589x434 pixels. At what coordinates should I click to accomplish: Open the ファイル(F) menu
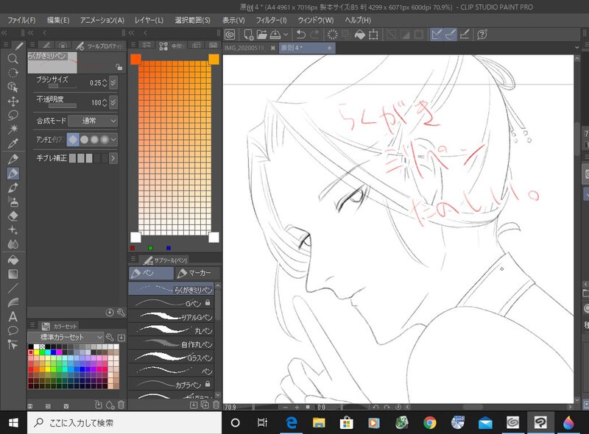[21, 21]
